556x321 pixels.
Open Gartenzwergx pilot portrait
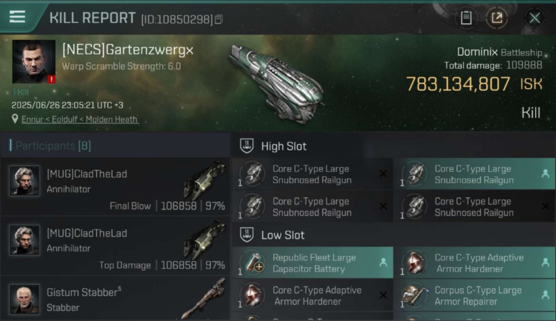point(34,62)
